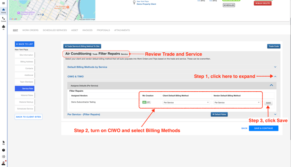Click Default Billing Methods by Service heading
This screenshot has width=291, height=167.
tap(87, 67)
